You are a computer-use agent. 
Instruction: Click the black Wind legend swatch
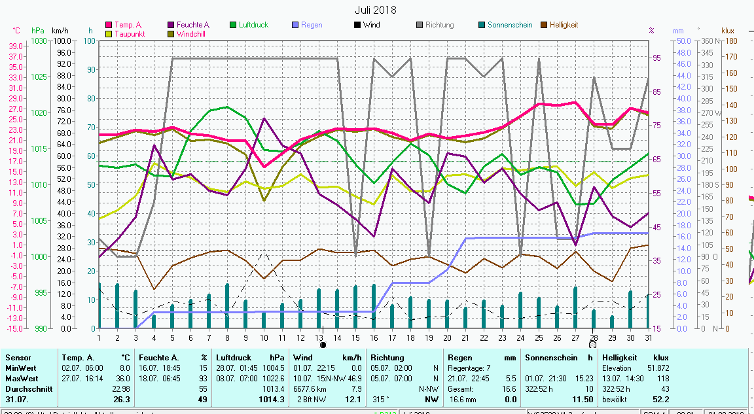click(x=357, y=25)
